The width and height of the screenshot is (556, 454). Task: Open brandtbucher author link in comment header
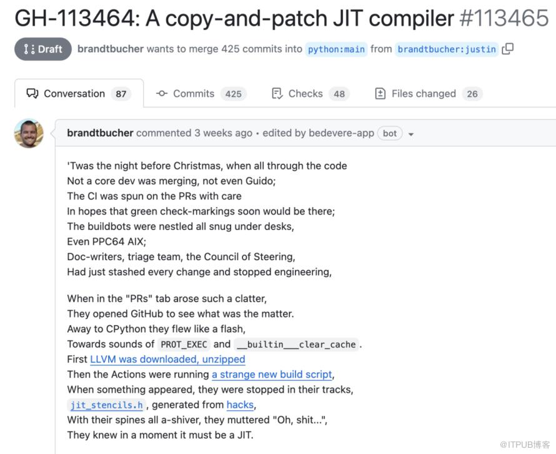point(100,133)
